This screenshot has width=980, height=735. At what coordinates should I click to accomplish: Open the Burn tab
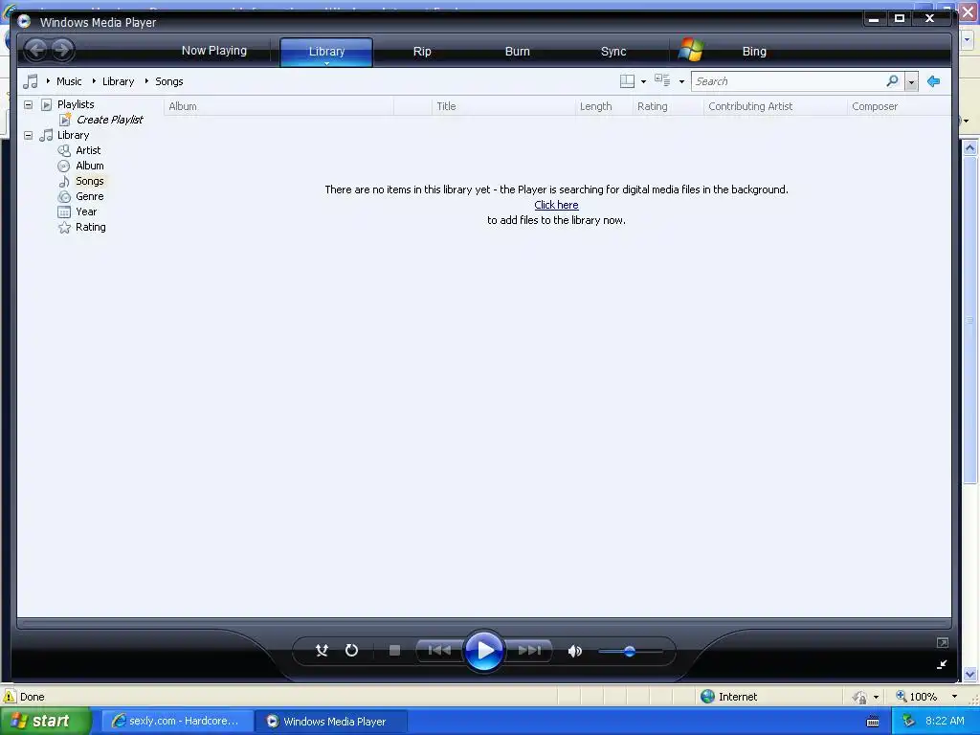(x=518, y=52)
